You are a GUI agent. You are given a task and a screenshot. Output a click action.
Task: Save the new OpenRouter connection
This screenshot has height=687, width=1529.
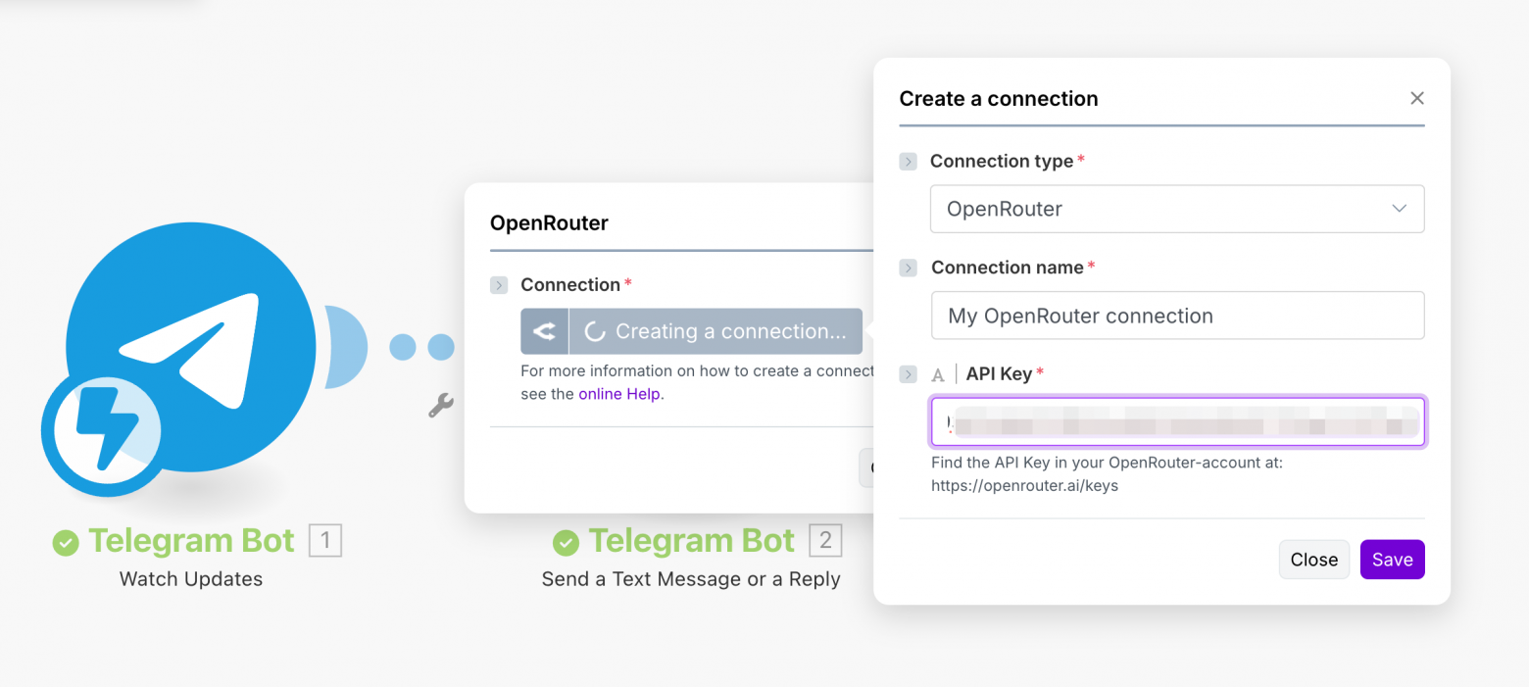[1392, 559]
